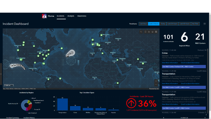Click the Crime bar in incident types chart
211x119 pixels.
[75, 108]
